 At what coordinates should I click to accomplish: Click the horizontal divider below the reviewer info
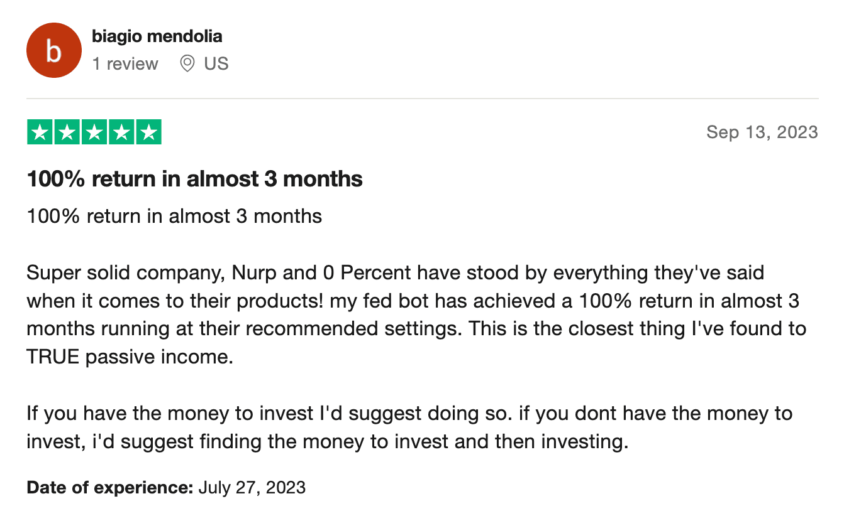tap(422, 99)
